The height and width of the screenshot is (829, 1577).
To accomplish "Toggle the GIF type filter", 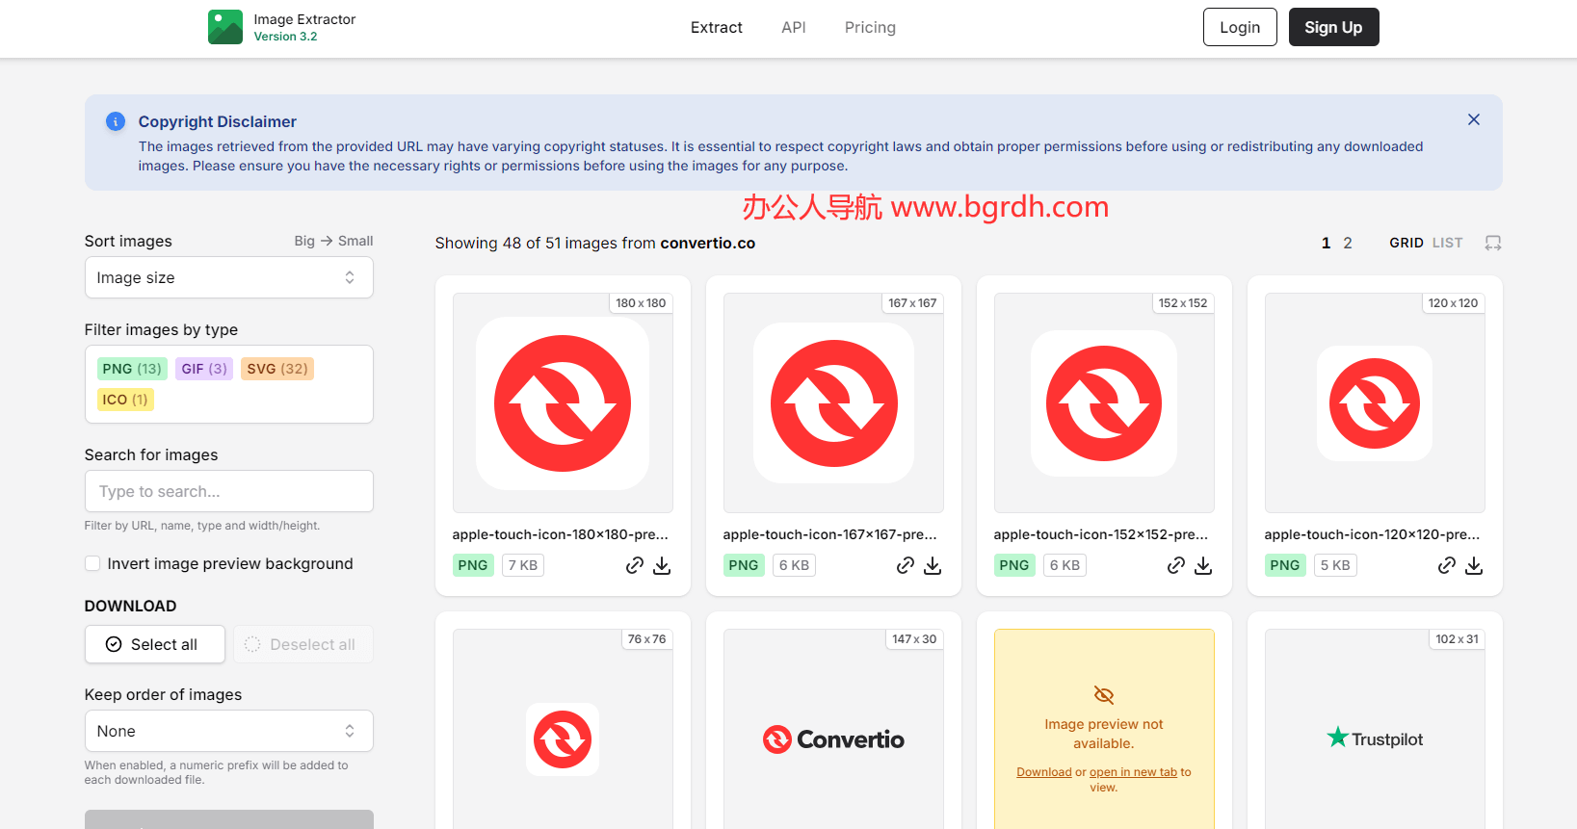I will 204,369.
